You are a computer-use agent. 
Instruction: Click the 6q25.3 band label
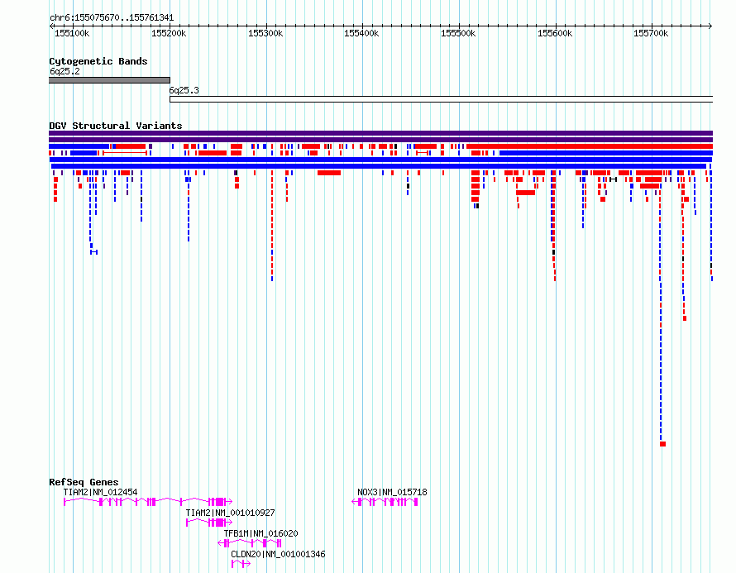point(184,90)
